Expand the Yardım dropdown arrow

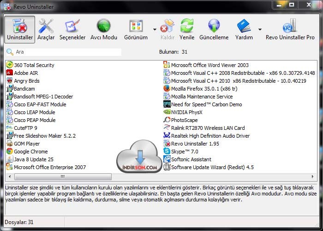[260, 30]
